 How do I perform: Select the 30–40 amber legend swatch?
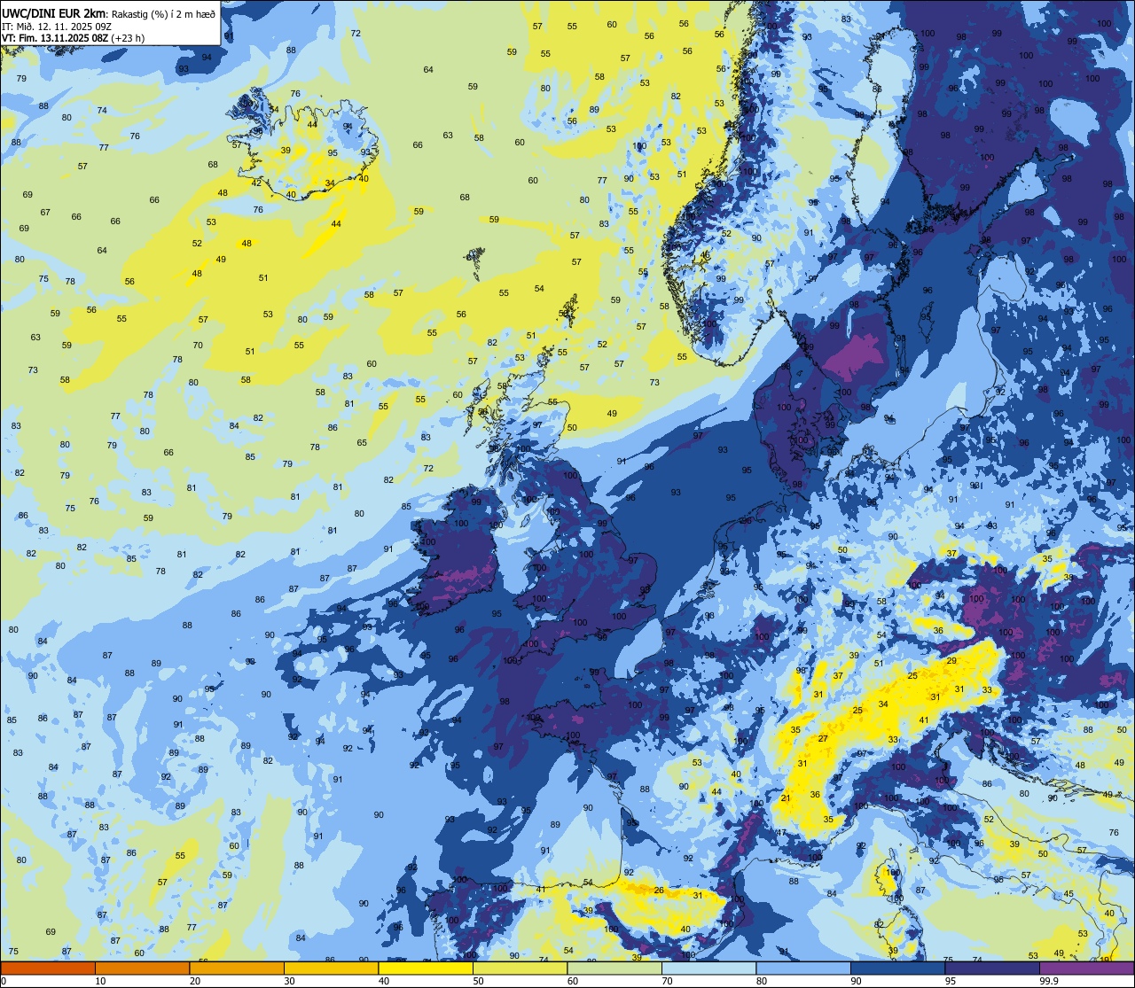(x=331, y=968)
